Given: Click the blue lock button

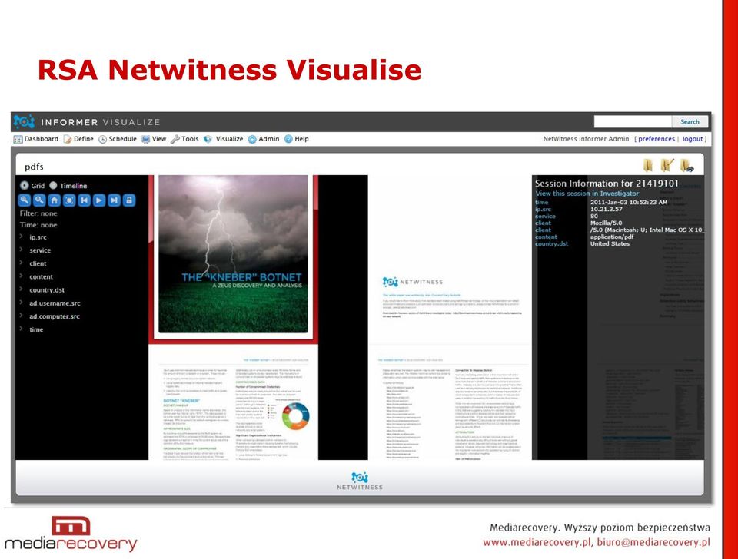Looking at the screenshot, I should [x=129, y=200].
